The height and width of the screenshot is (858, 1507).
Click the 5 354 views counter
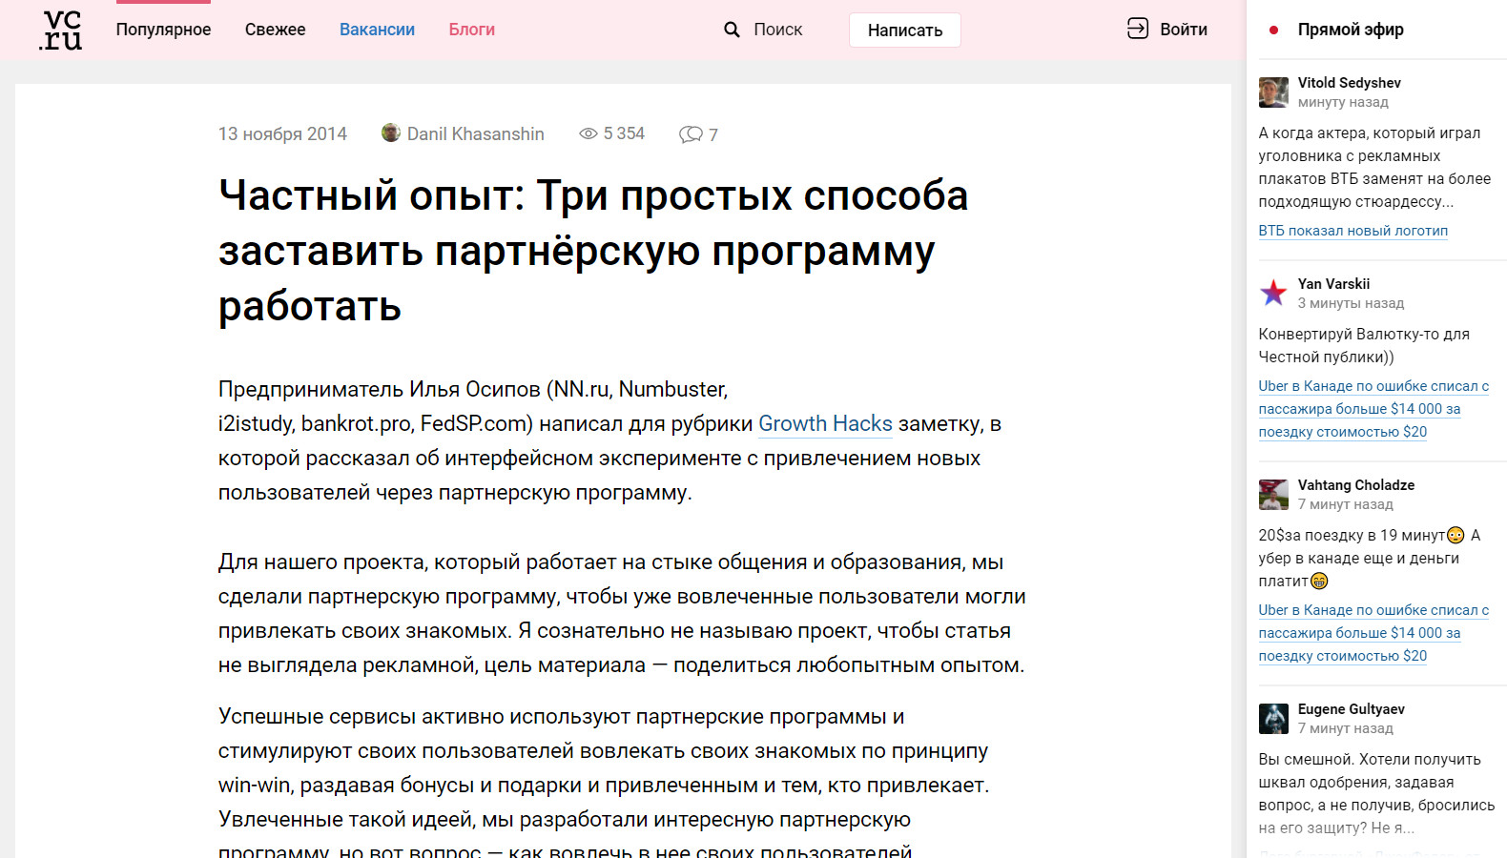coord(624,133)
